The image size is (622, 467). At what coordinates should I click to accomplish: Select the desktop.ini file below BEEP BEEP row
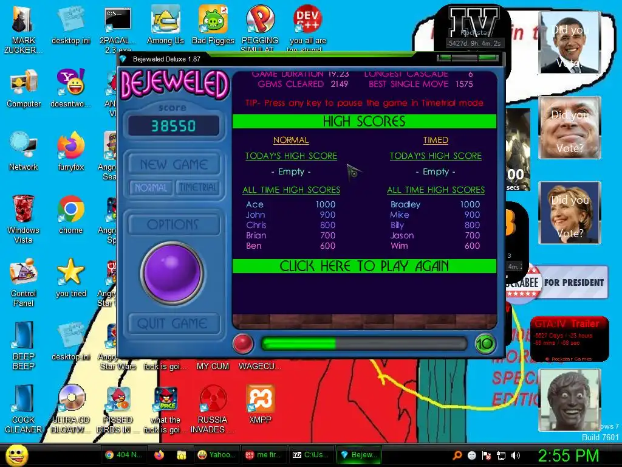click(70, 342)
